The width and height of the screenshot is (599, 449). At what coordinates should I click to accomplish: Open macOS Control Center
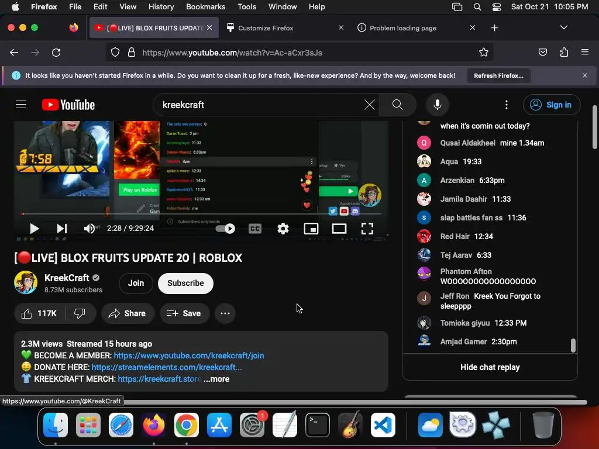pos(496,6)
